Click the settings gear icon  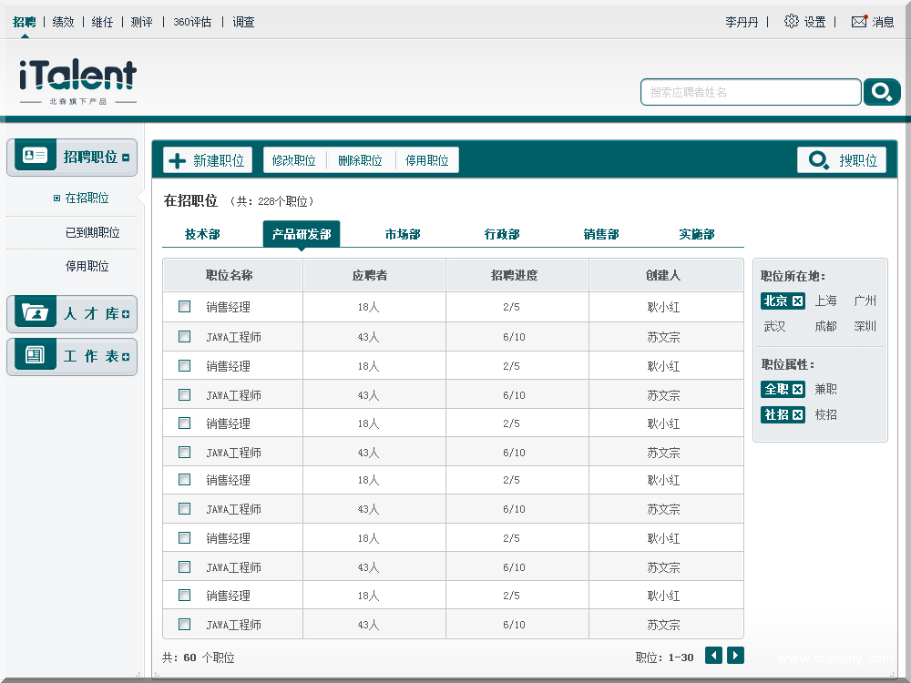[x=791, y=22]
